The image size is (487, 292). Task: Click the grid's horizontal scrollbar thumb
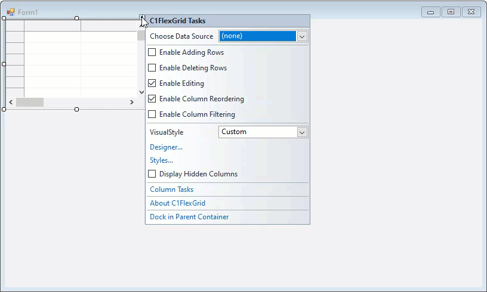click(x=30, y=102)
